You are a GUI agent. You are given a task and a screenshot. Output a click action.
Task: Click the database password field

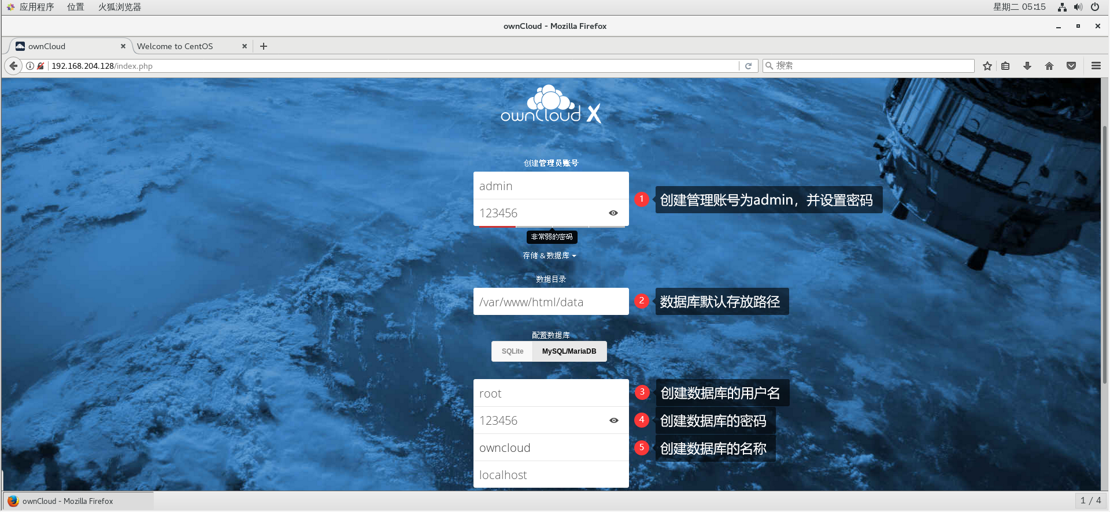pos(551,420)
